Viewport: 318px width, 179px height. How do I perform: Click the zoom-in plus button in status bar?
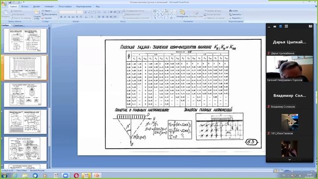click(x=312, y=171)
